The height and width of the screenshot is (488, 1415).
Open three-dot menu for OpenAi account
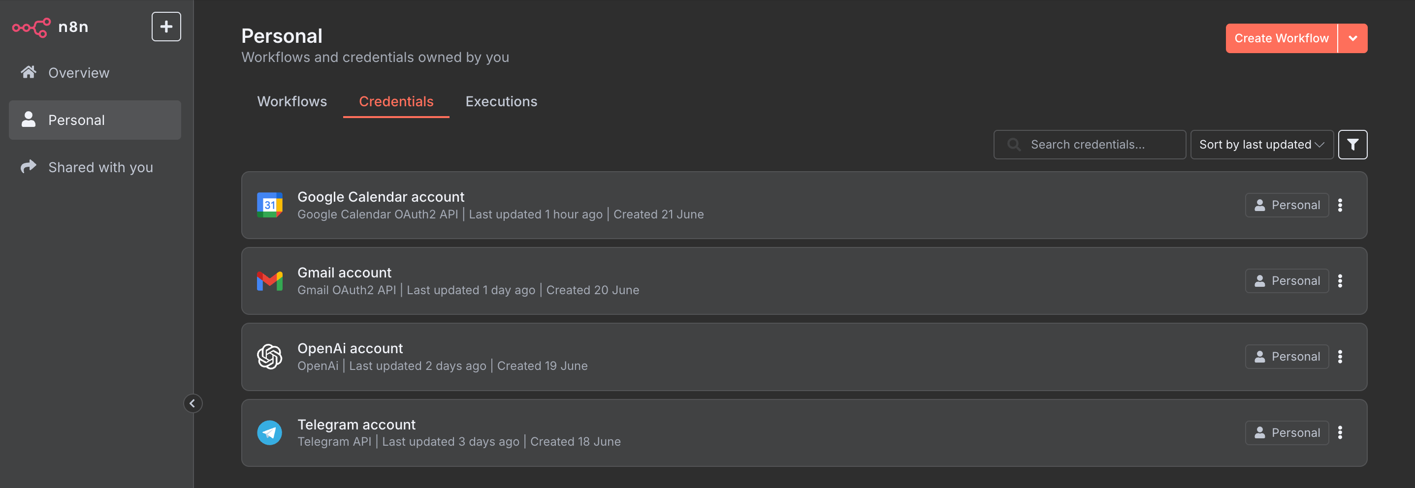pos(1340,357)
